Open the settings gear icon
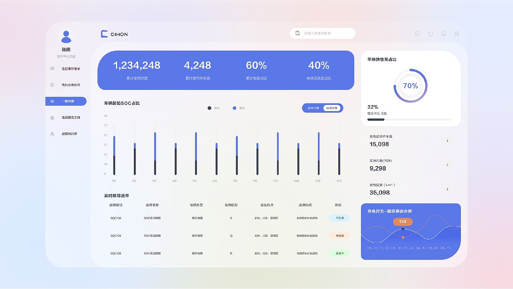This screenshot has height=289, width=513. (457, 33)
